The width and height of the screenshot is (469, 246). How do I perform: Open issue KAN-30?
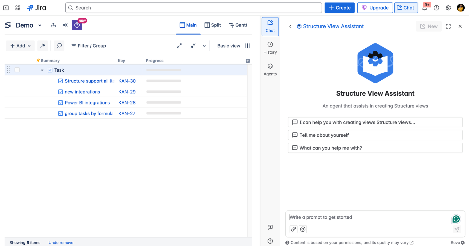127,81
